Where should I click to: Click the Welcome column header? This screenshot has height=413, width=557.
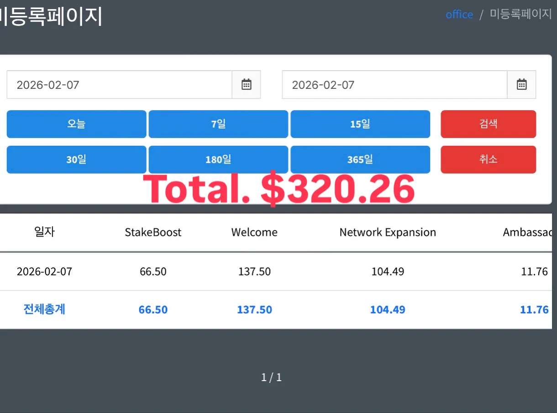(x=254, y=232)
